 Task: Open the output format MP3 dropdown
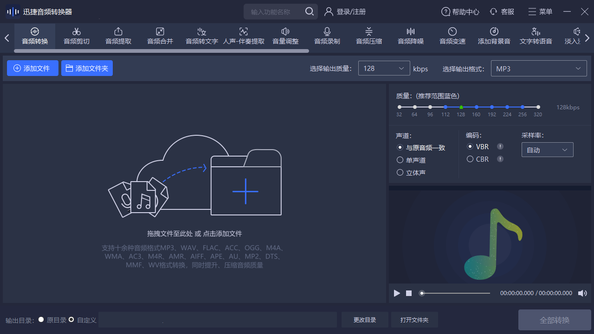(x=538, y=68)
